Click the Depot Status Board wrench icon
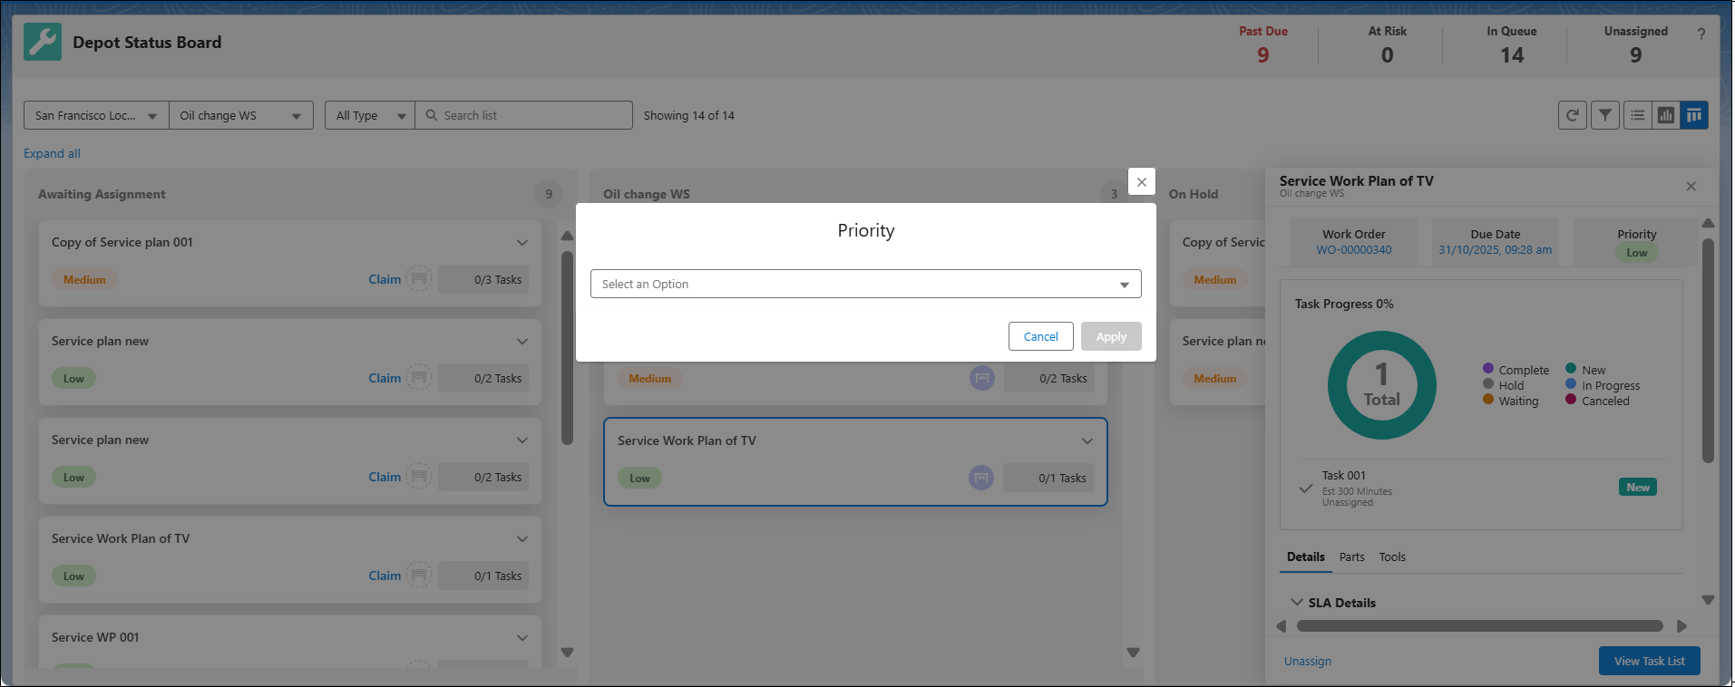Screen dimensions: 1735x687 (x=43, y=42)
